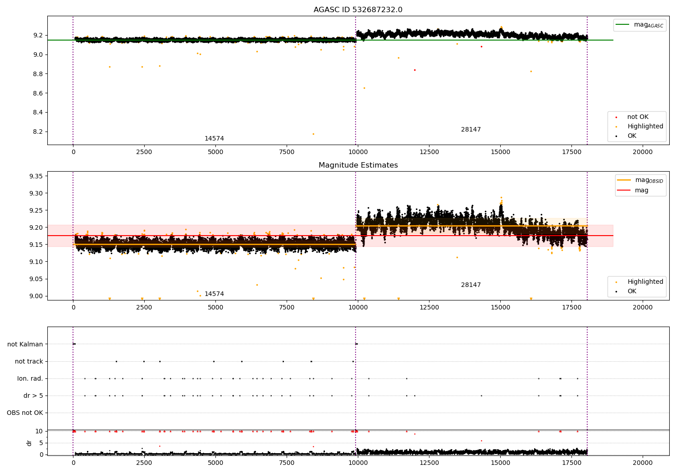676x473 pixels.
Task: Click 'Highlighted' legend label in the top plot
Action: point(645,127)
